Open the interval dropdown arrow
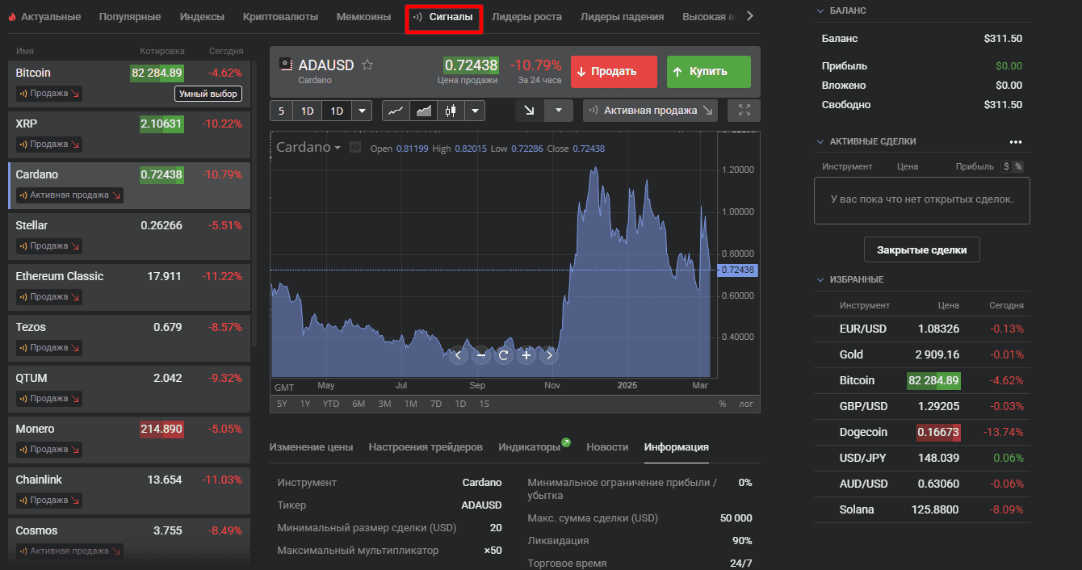 362,111
